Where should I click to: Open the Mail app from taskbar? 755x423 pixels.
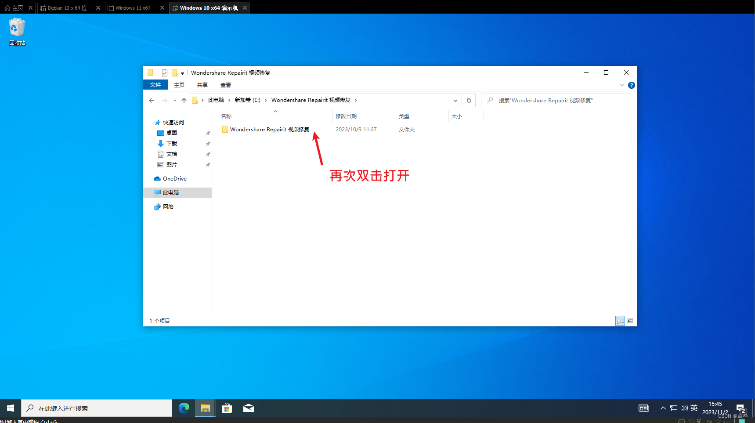(248, 408)
